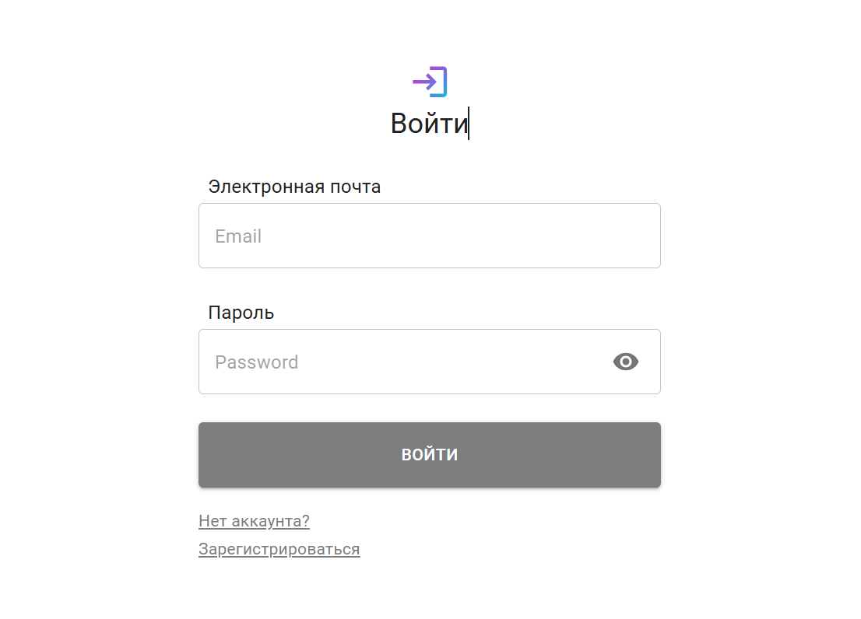The width and height of the screenshot is (861, 619).
Task: Select the Электронная почта field label
Action: pos(294,187)
